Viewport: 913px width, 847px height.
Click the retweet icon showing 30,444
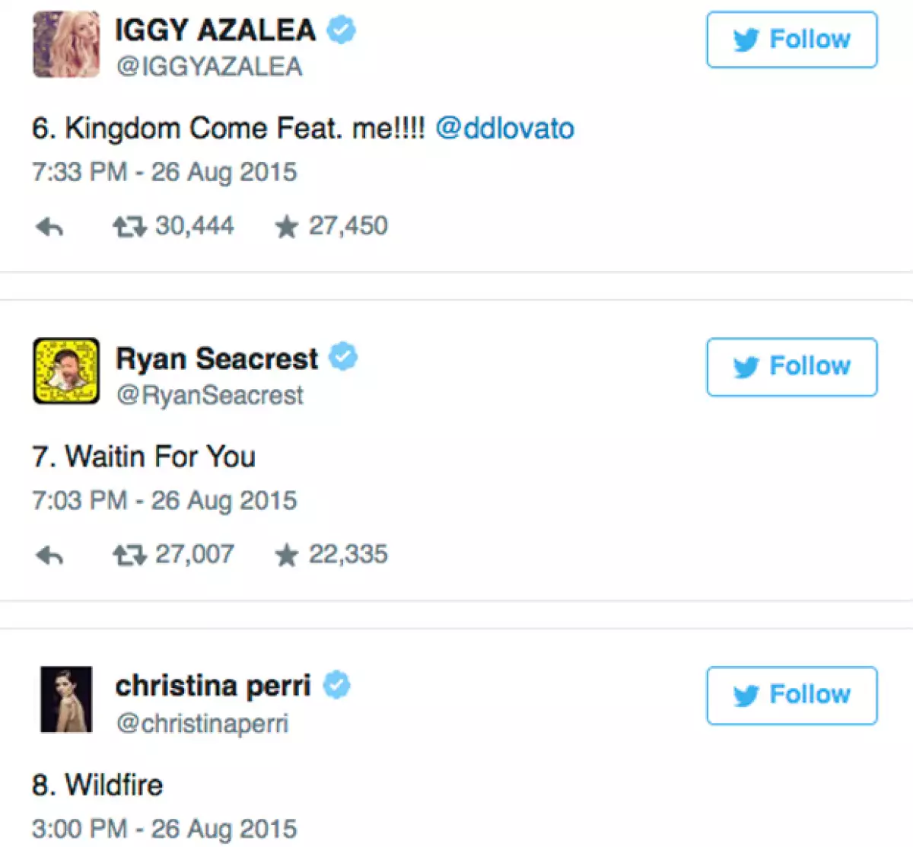click(x=131, y=225)
